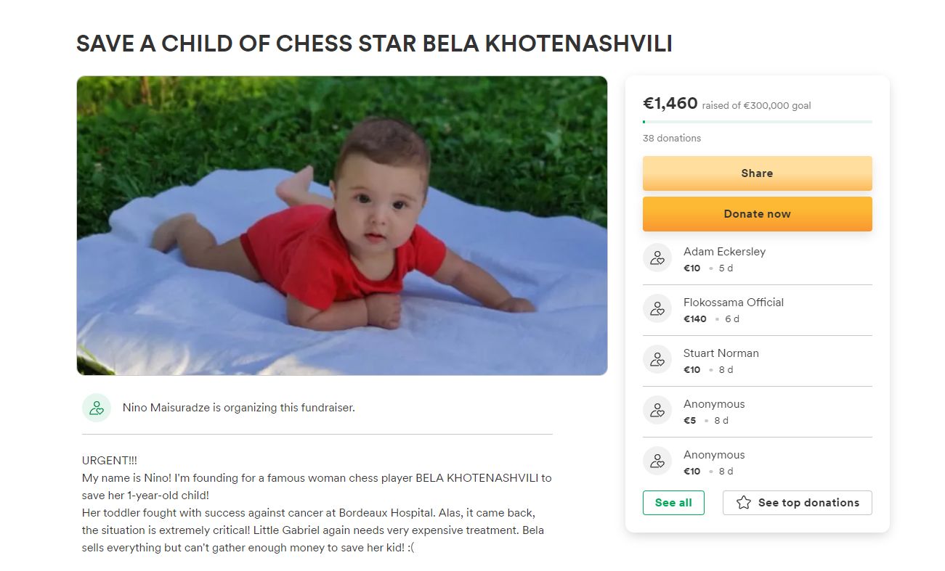Click the €1,460 raised amount
Image resolution: width=945 pixels, height=571 pixels.
coord(670,104)
